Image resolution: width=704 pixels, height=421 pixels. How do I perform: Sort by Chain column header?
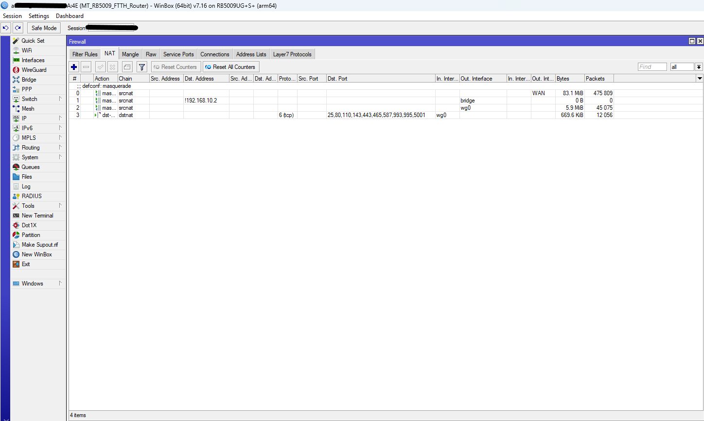point(133,79)
